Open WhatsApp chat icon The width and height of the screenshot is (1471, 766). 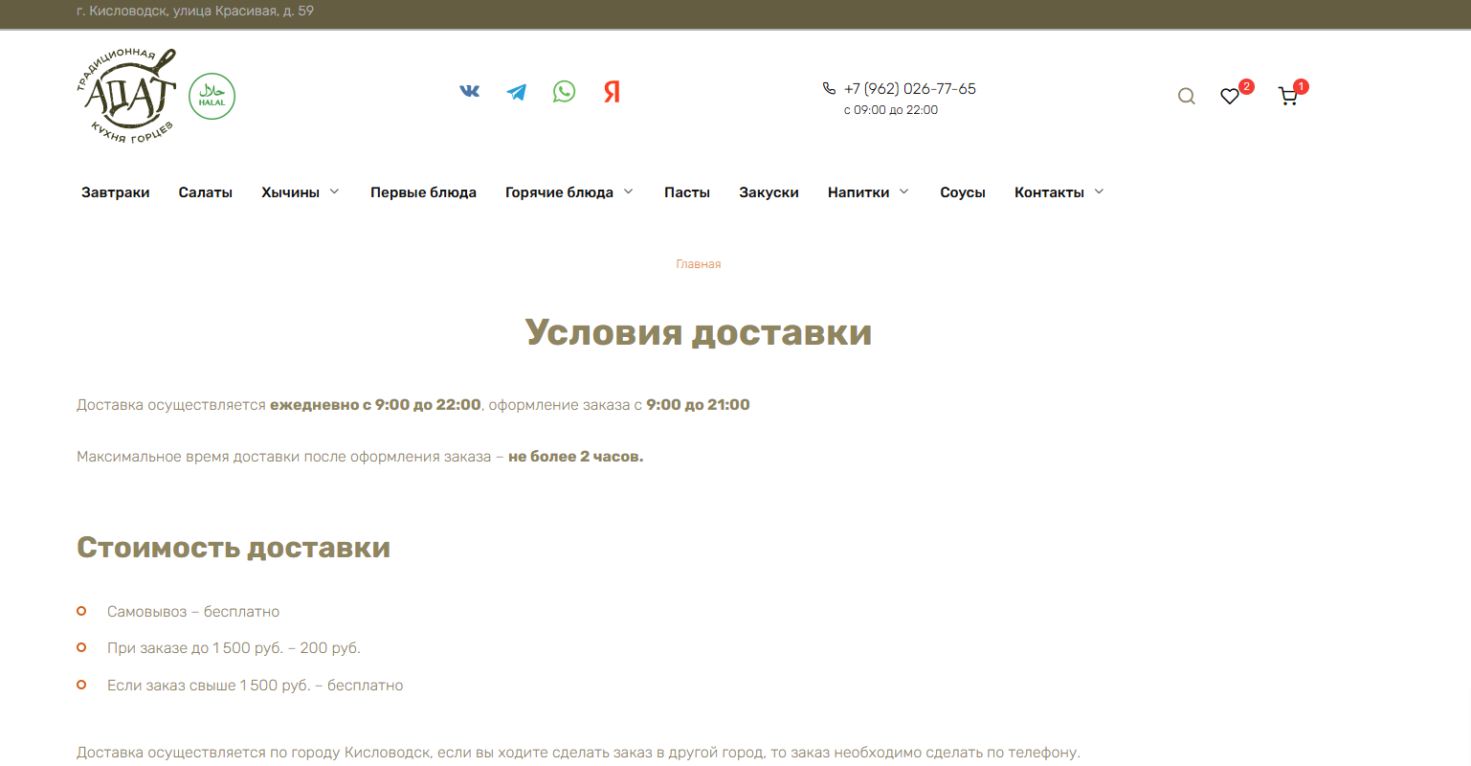click(x=565, y=92)
